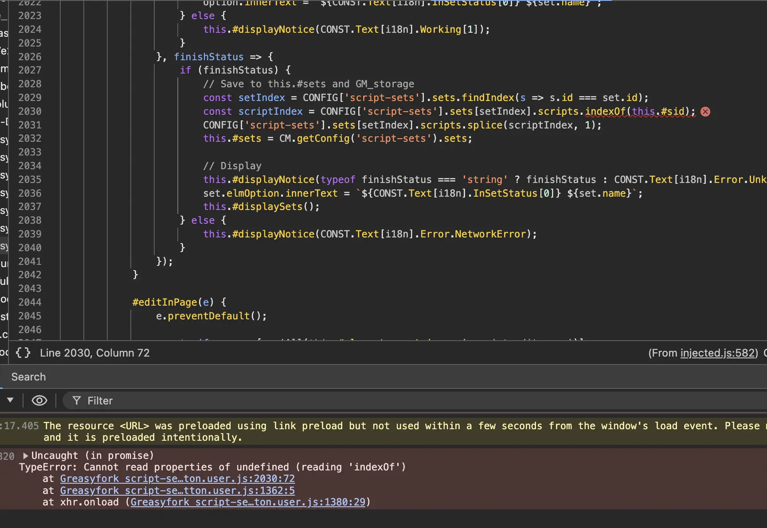The image size is (767, 528).
Task: Toggle a breakpoint on line number 2044
Action: 30,302
